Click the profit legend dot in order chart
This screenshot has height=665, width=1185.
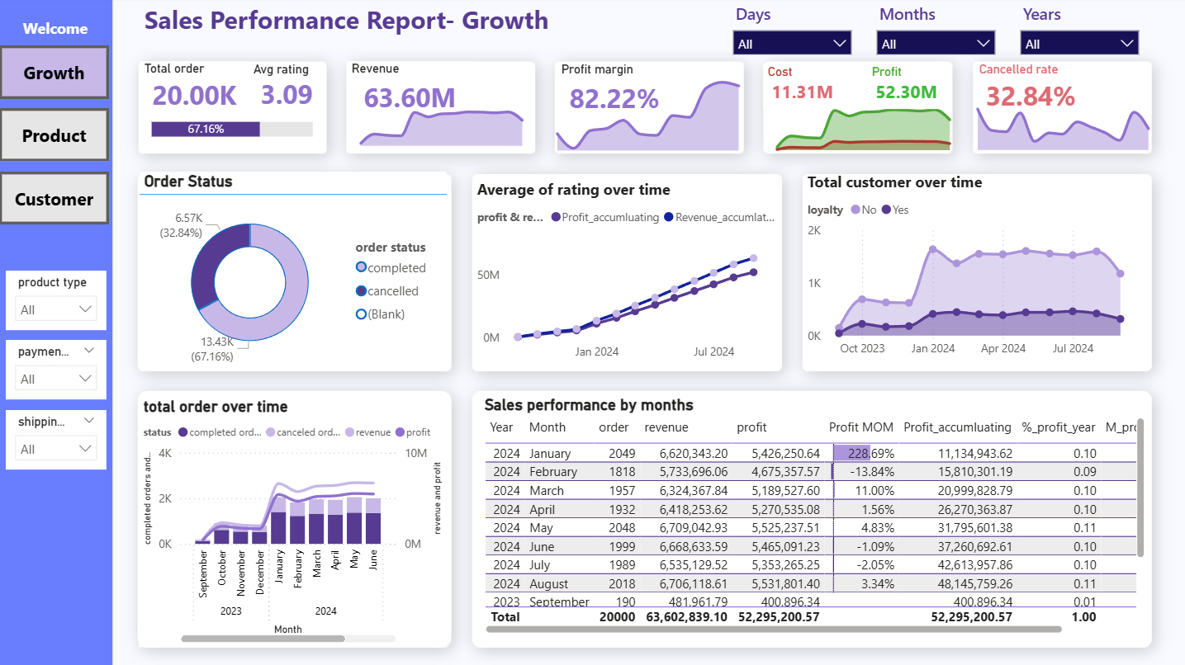click(400, 432)
